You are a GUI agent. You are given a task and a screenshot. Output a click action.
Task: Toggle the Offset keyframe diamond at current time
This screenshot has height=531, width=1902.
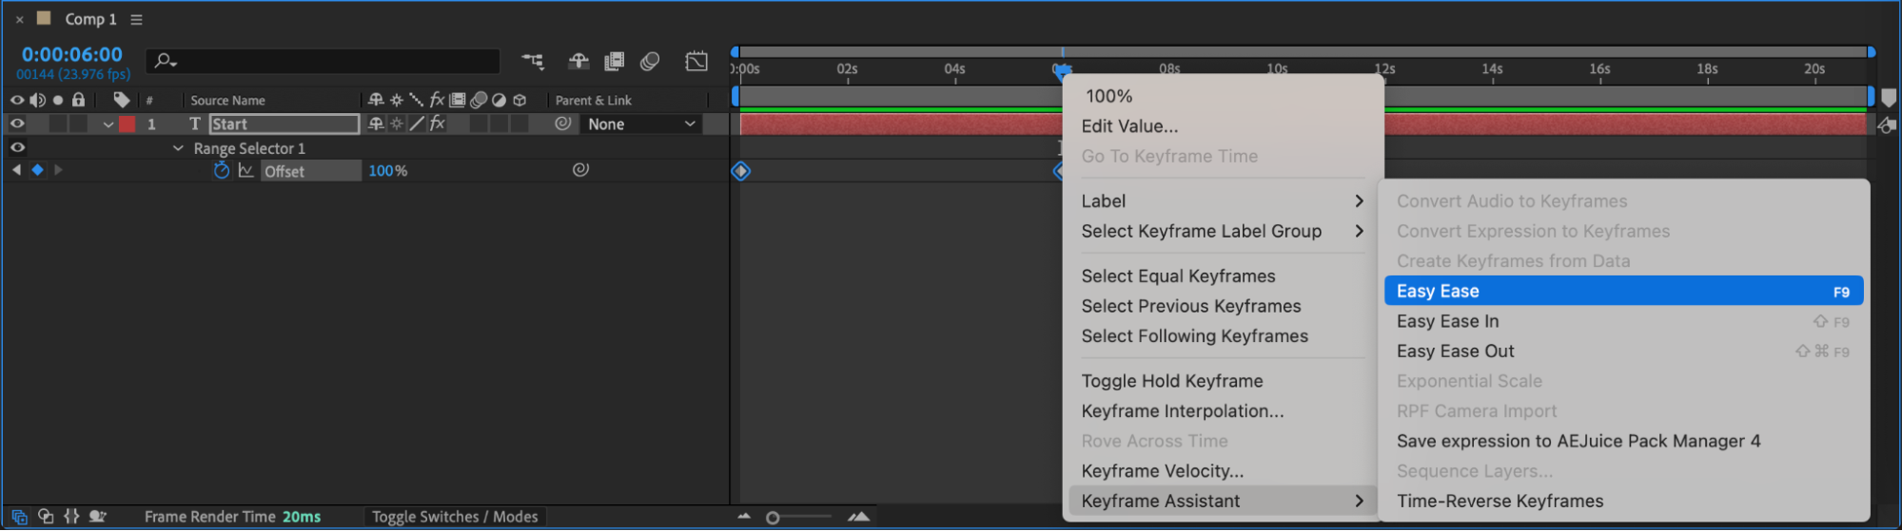coord(37,170)
